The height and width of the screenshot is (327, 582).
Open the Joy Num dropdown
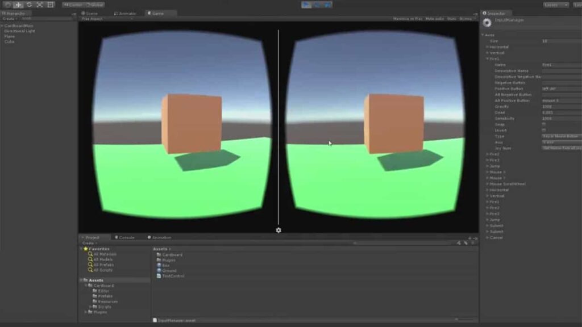click(x=562, y=148)
